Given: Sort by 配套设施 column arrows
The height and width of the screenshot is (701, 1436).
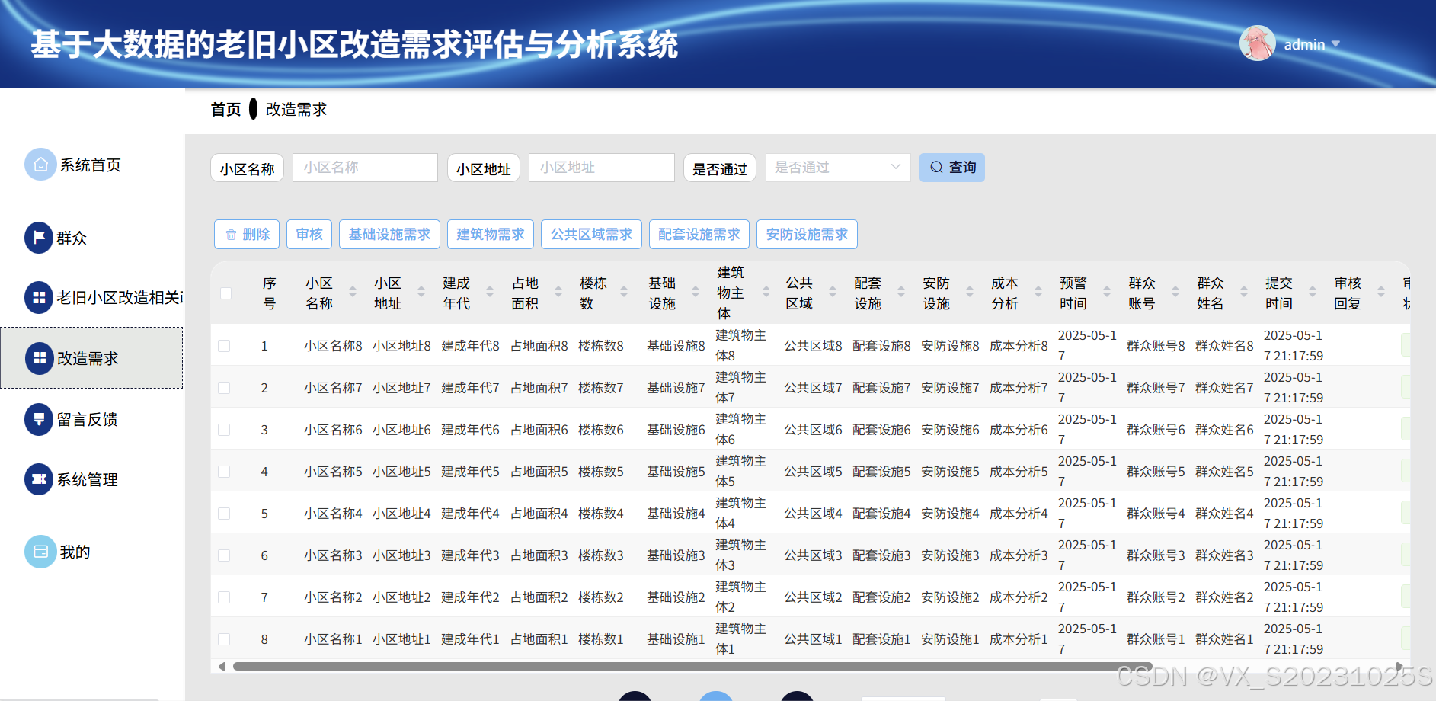Looking at the screenshot, I should (901, 292).
